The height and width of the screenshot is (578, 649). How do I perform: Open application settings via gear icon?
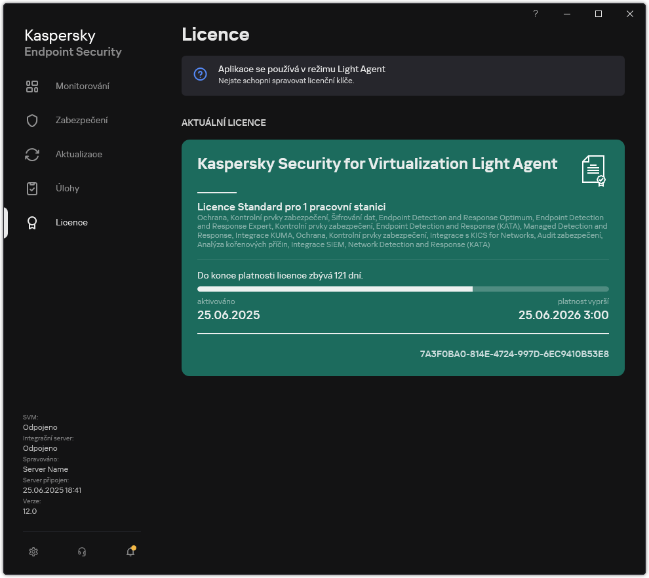[33, 552]
